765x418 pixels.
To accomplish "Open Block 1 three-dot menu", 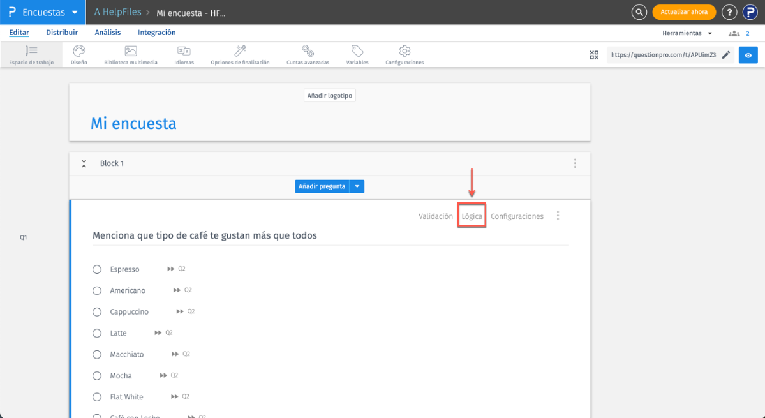I will click(x=575, y=163).
